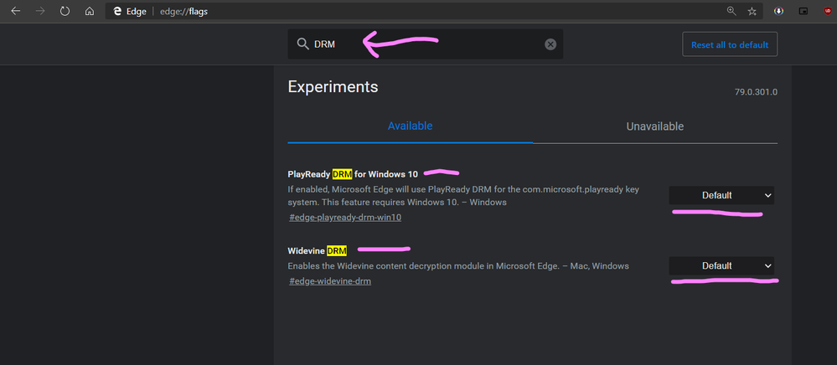This screenshot has height=365, width=837.
Task: Open PlayReady DRM Default dropdown
Action: click(721, 195)
